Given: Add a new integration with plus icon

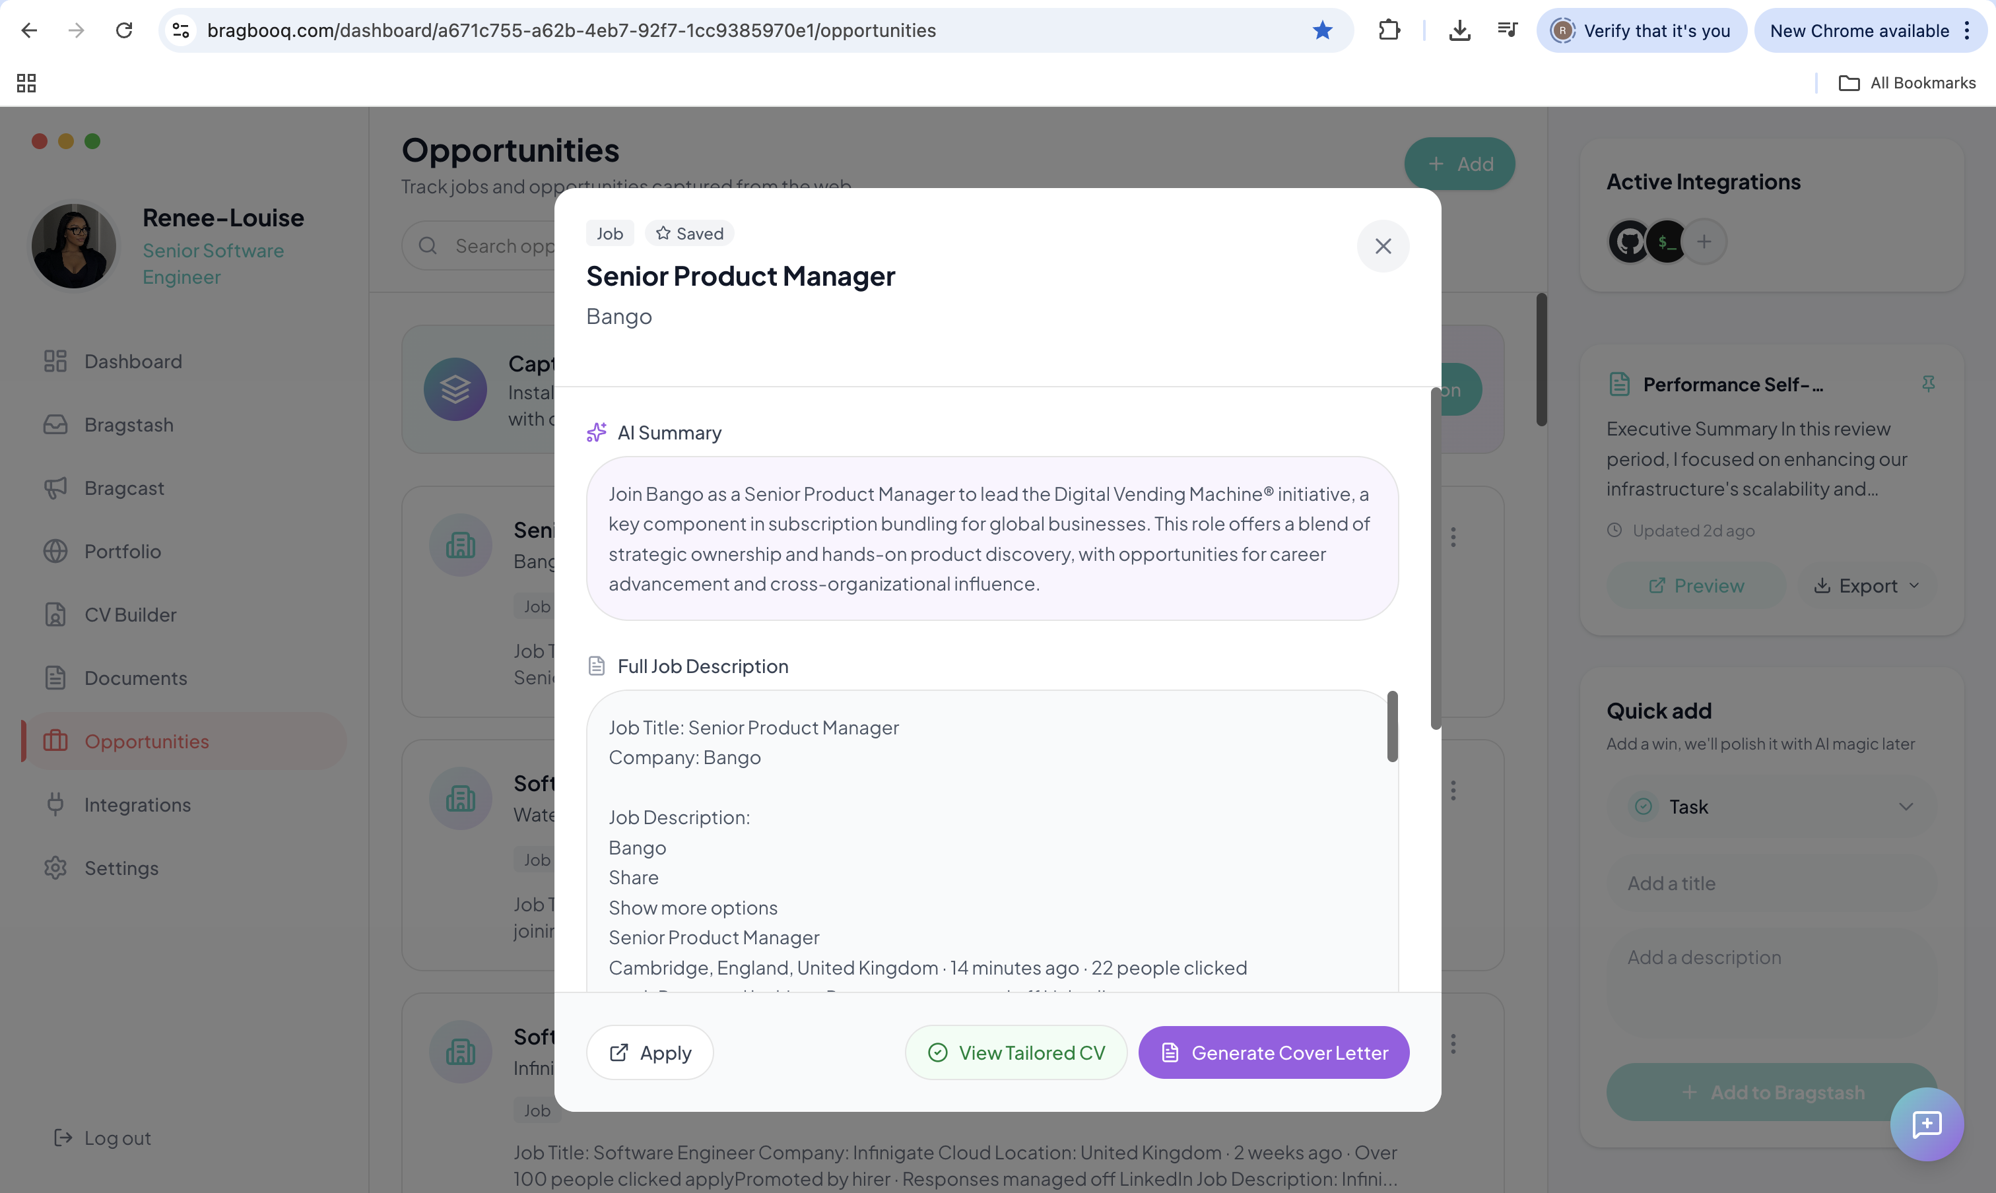Looking at the screenshot, I should pyautogui.click(x=1704, y=241).
